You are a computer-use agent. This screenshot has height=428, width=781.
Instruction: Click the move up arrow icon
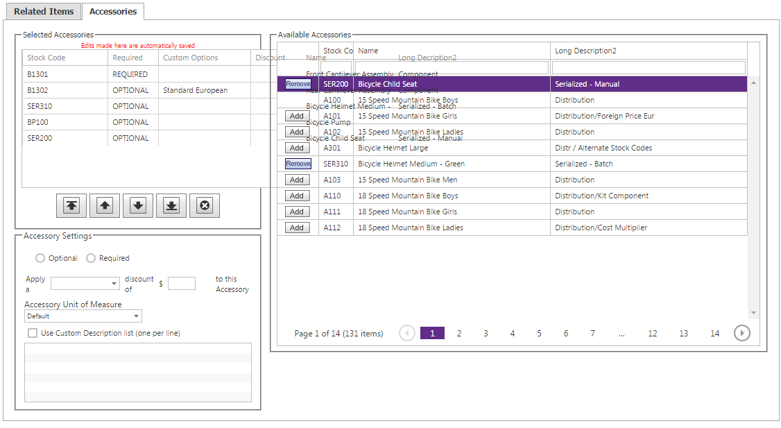tap(105, 205)
